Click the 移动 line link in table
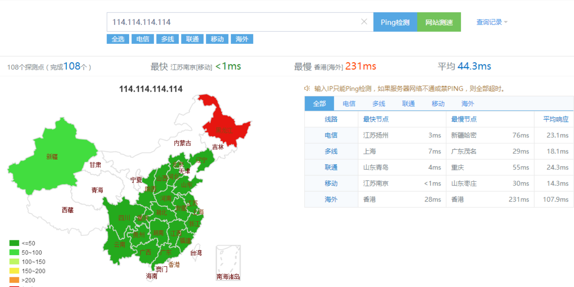The height and width of the screenshot is (287, 574). click(x=331, y=183)
